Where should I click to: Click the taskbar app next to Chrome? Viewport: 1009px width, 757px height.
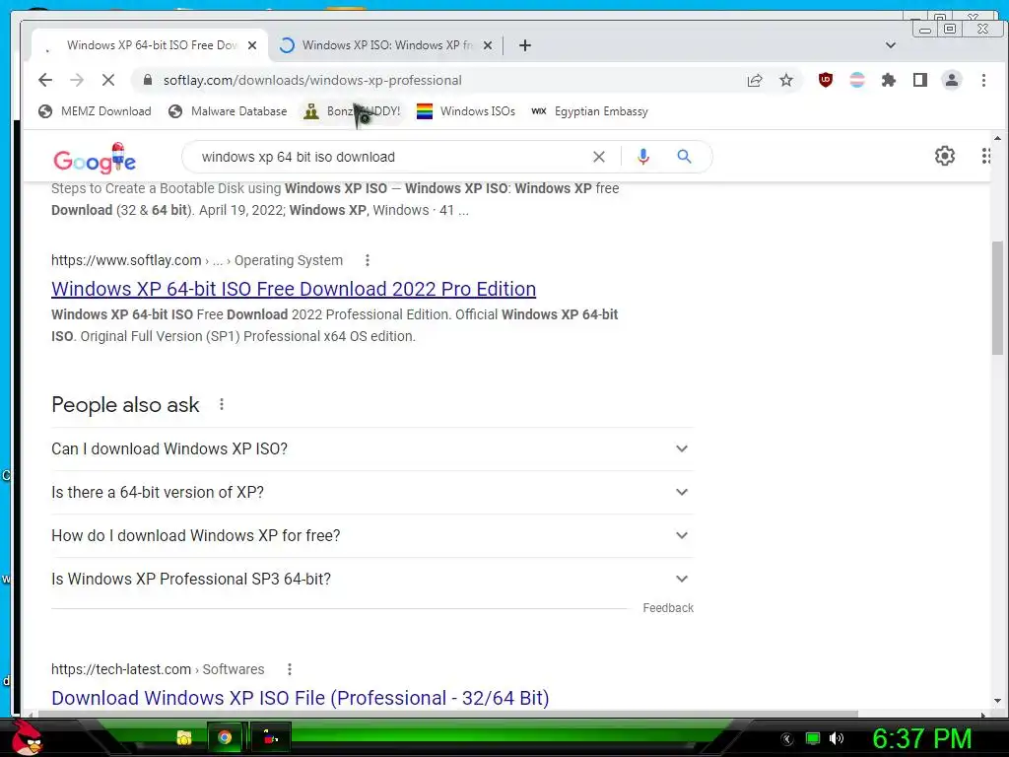271,737
